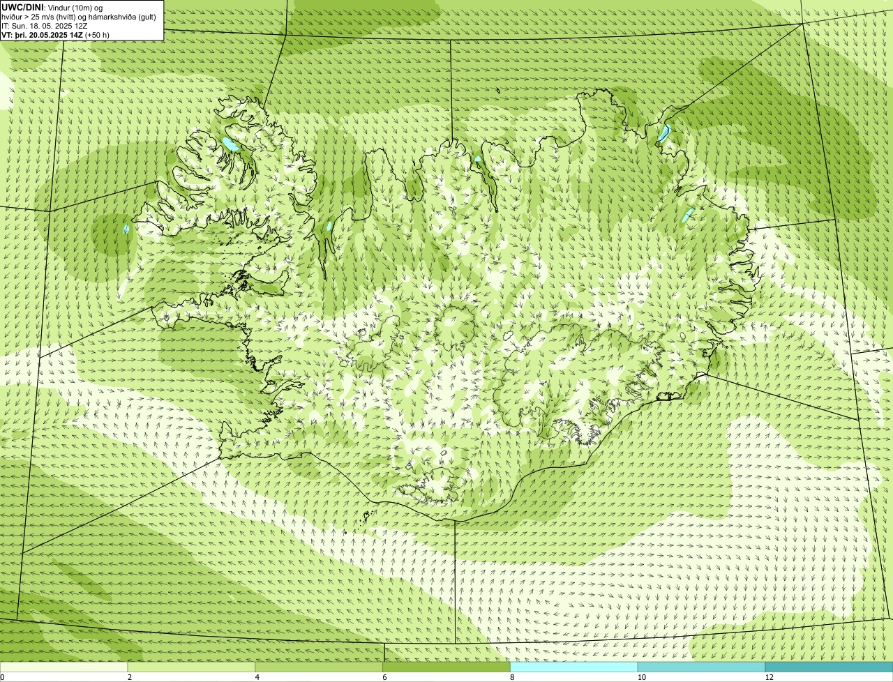Viewport: 893px width, 682px height.
Task: Select the medium green 4–6 color scale segment
Action: [x=319, y=667]
